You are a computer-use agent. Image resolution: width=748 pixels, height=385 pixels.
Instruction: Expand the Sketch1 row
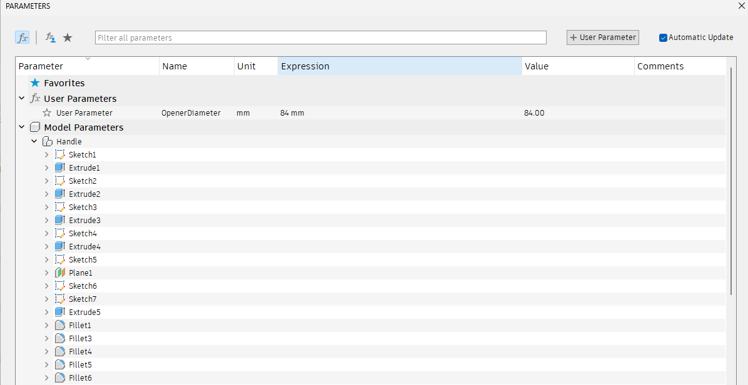46,155
